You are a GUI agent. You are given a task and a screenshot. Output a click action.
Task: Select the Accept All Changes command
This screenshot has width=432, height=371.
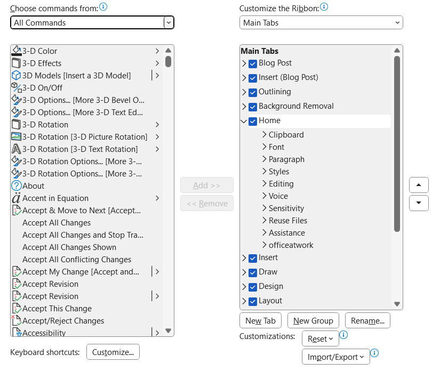[x=57, y=223]
